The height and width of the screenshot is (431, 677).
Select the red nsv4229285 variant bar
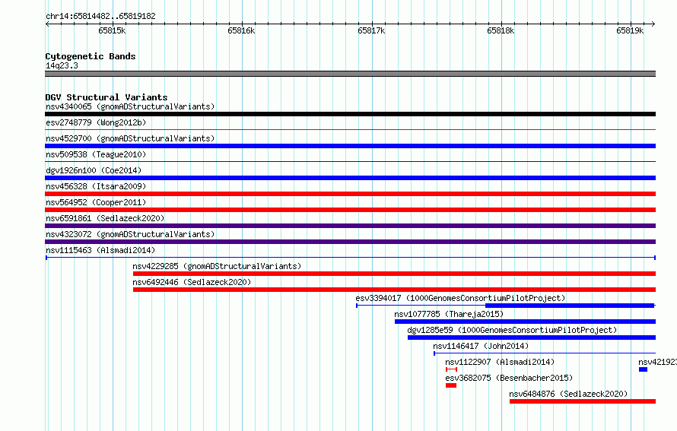pyautogui.click(x=394, y=274)
